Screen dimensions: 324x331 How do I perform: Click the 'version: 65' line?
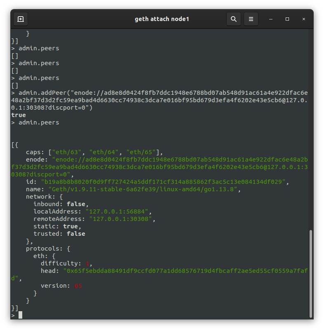tap(61, 286)
